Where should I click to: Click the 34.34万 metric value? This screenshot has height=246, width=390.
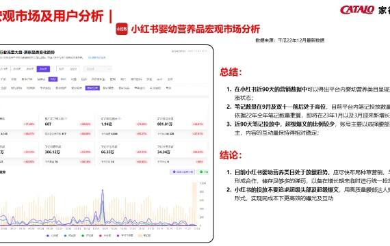(164, 152)
